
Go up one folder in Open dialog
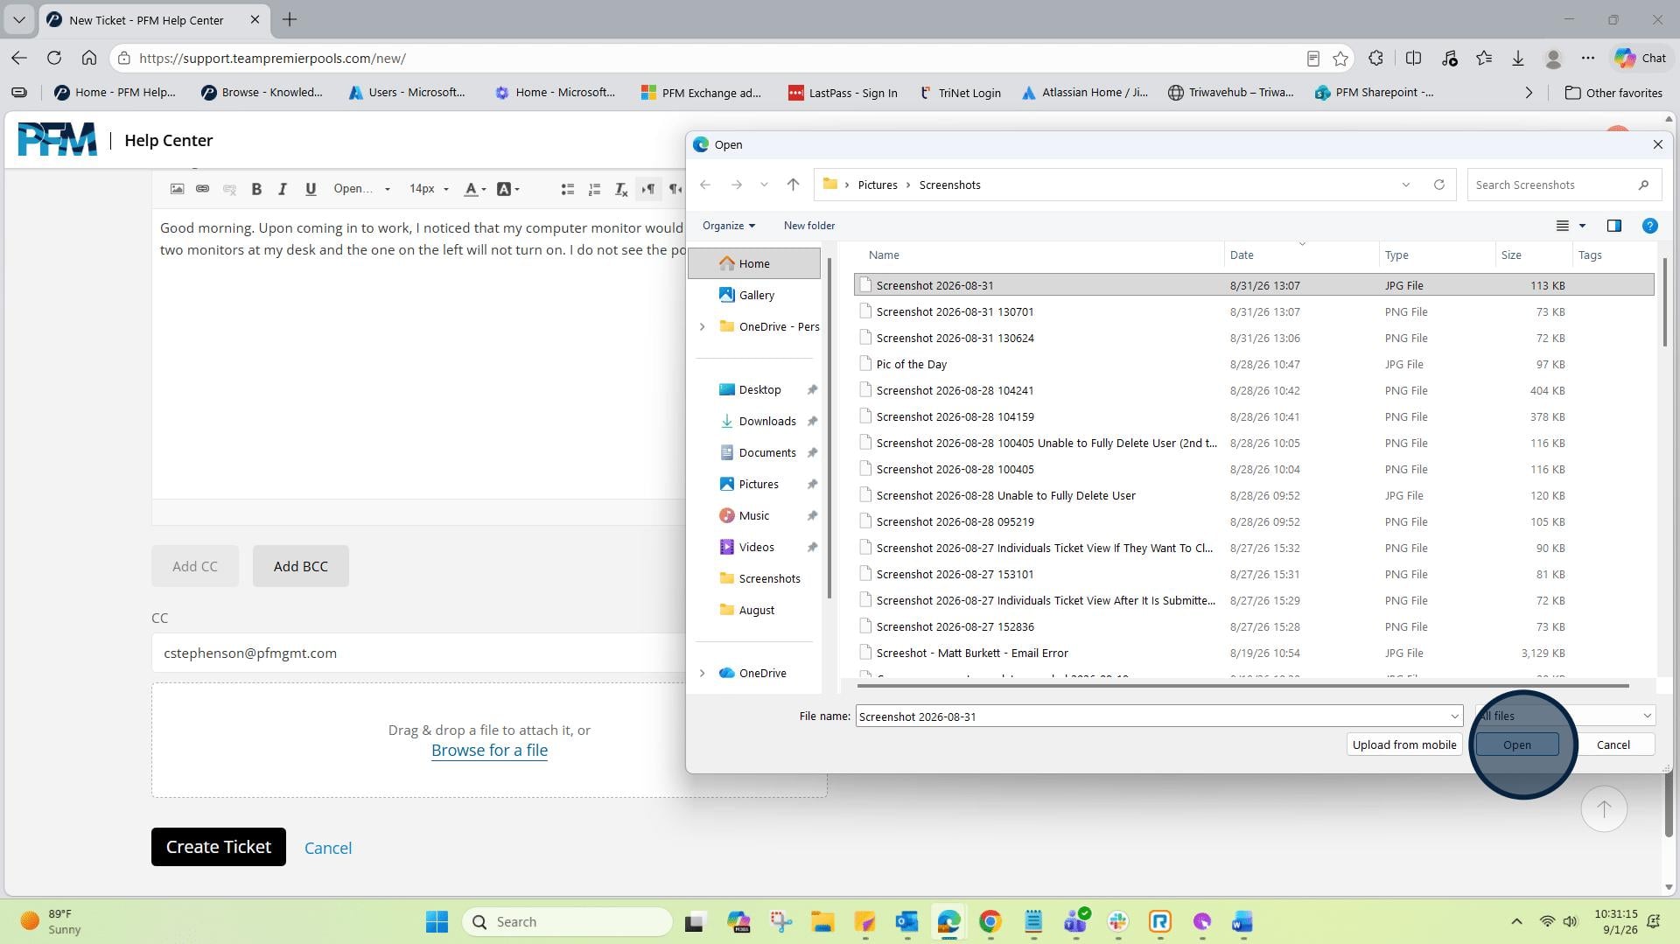click(x=793, y=185)
